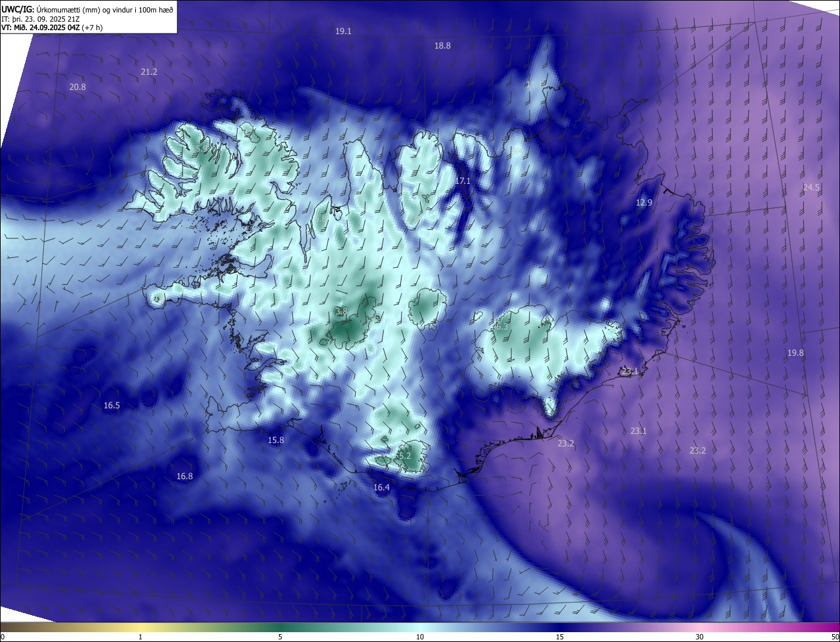Click the colorbar tick label 0
The width and height of the screenshot is (840, 642).
click(x=2, y=637)
